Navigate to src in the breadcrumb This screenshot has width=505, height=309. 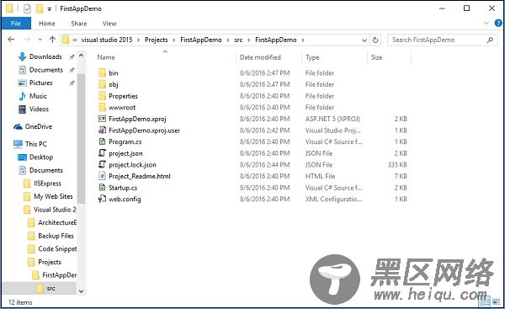pos(238,40)
